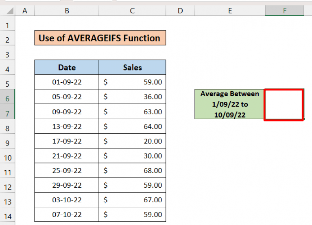The height and width of the screenshot is (225, 312).
Task: Select the date cell 21-09-22
Action: (67, 156)
